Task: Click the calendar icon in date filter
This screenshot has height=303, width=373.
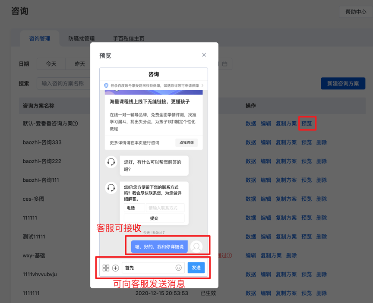Action: [x=225, y=64]
